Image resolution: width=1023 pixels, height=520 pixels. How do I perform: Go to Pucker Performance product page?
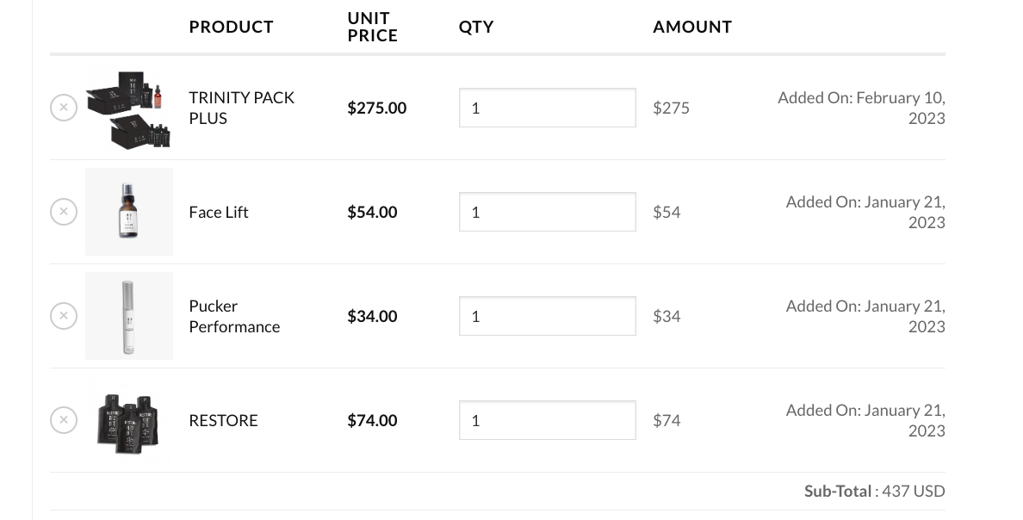click(234, 316)
